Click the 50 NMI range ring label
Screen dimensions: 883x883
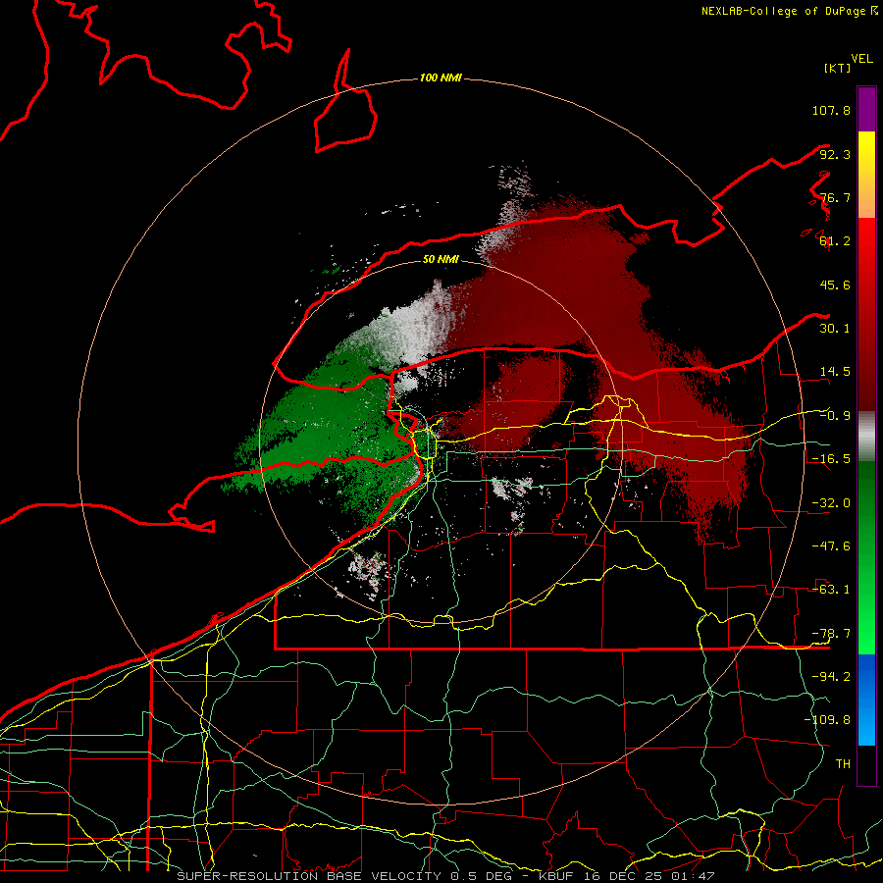(441, 259)
